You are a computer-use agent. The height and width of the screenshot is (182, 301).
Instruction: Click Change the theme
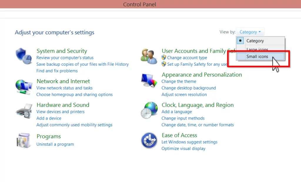[179, 81]
